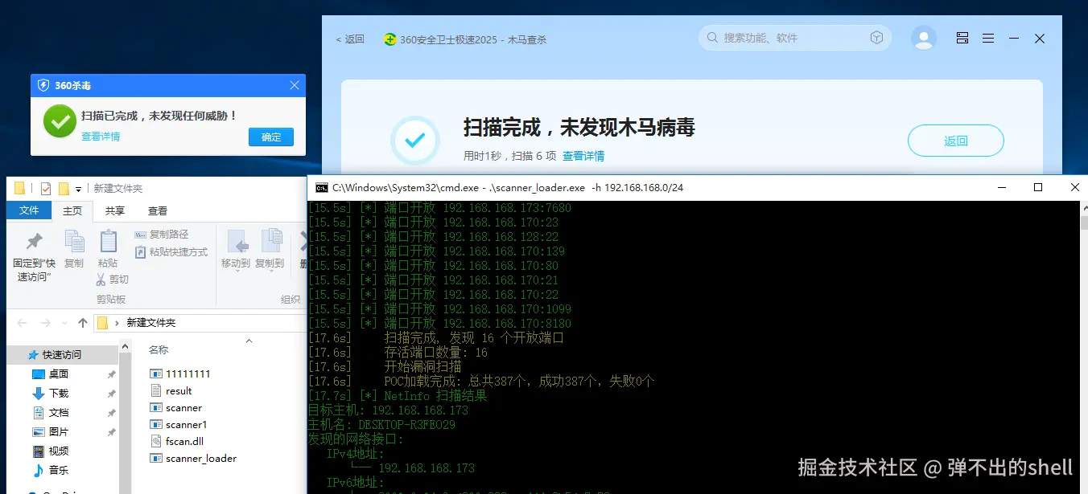Open 文档 in the navigation pane
This screenshot has height=494, width=1088.
coord(59,412)
